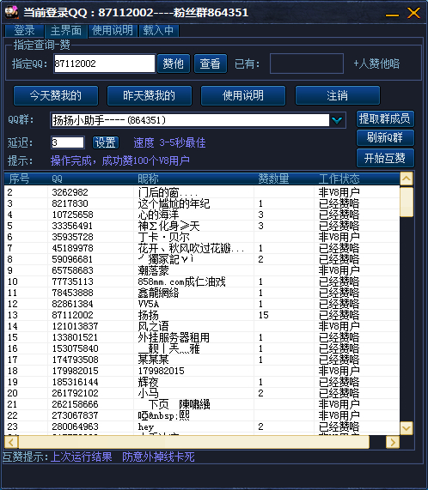Click the 已有 count field
Image resolution: width=428 pixels, height=490 pixels.
[307, 64]
